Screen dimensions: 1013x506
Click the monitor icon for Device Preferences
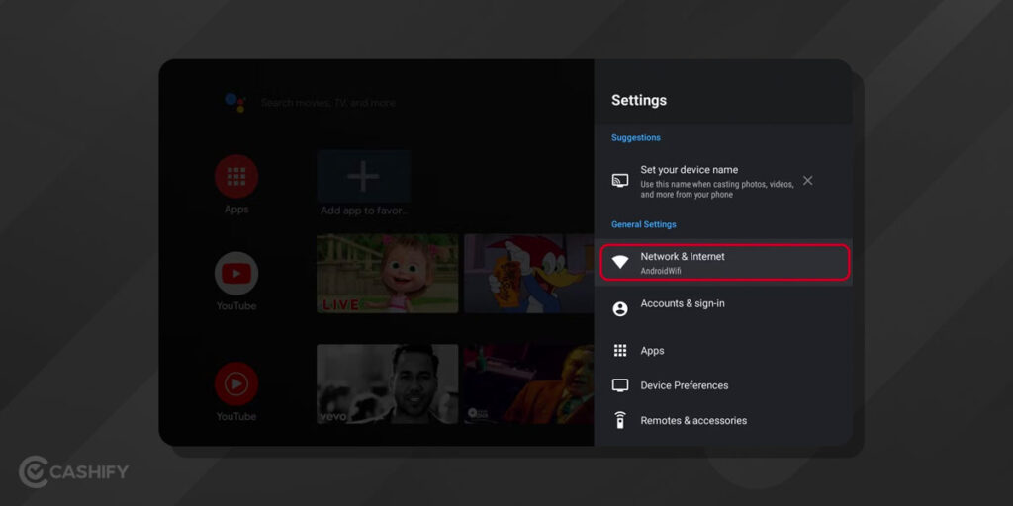[620, 385]
